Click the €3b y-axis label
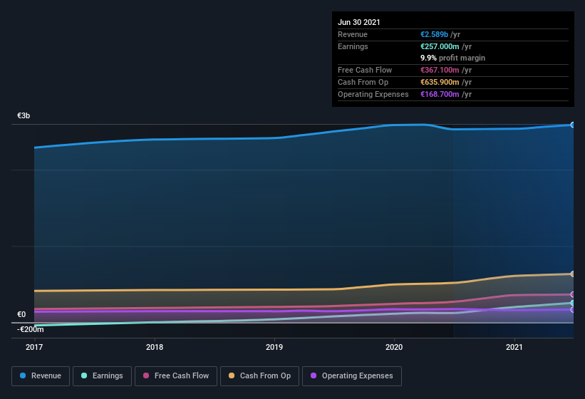585x399 pixels. (24, 115)
